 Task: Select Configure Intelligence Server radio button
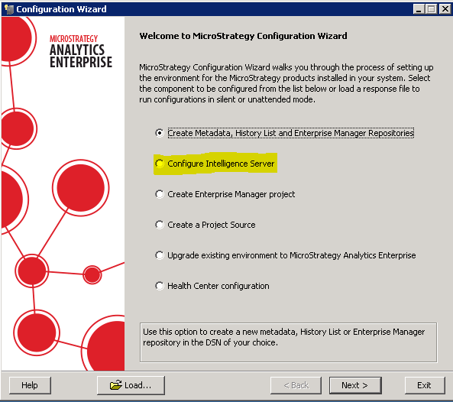point(159,164)
